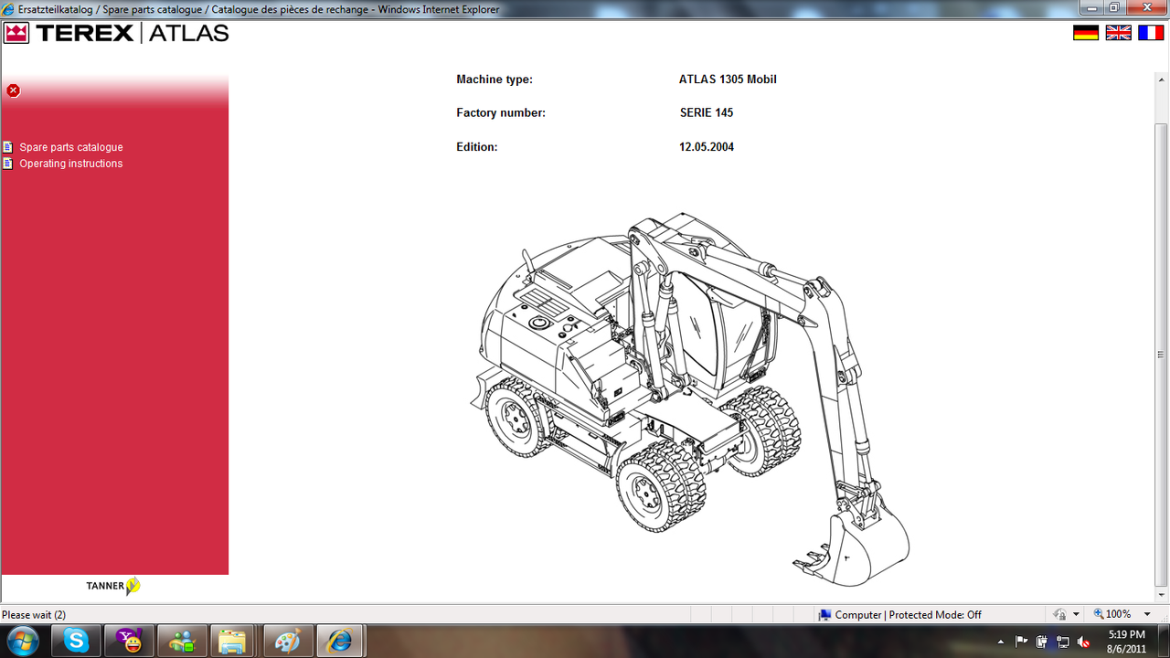Switch language using the German flag
The width and height of the screenshot is (1170, 658).
point(1086,33)
